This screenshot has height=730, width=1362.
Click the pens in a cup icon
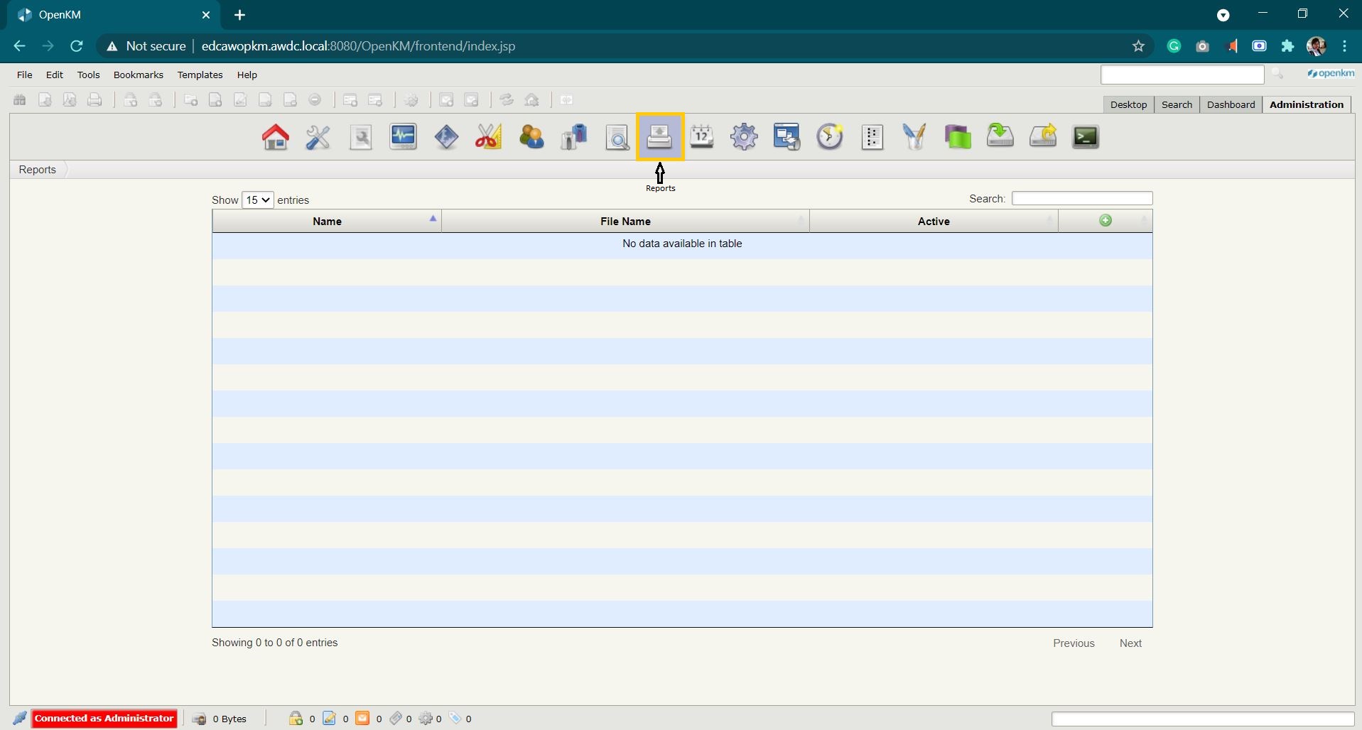[x=915, y=136]
